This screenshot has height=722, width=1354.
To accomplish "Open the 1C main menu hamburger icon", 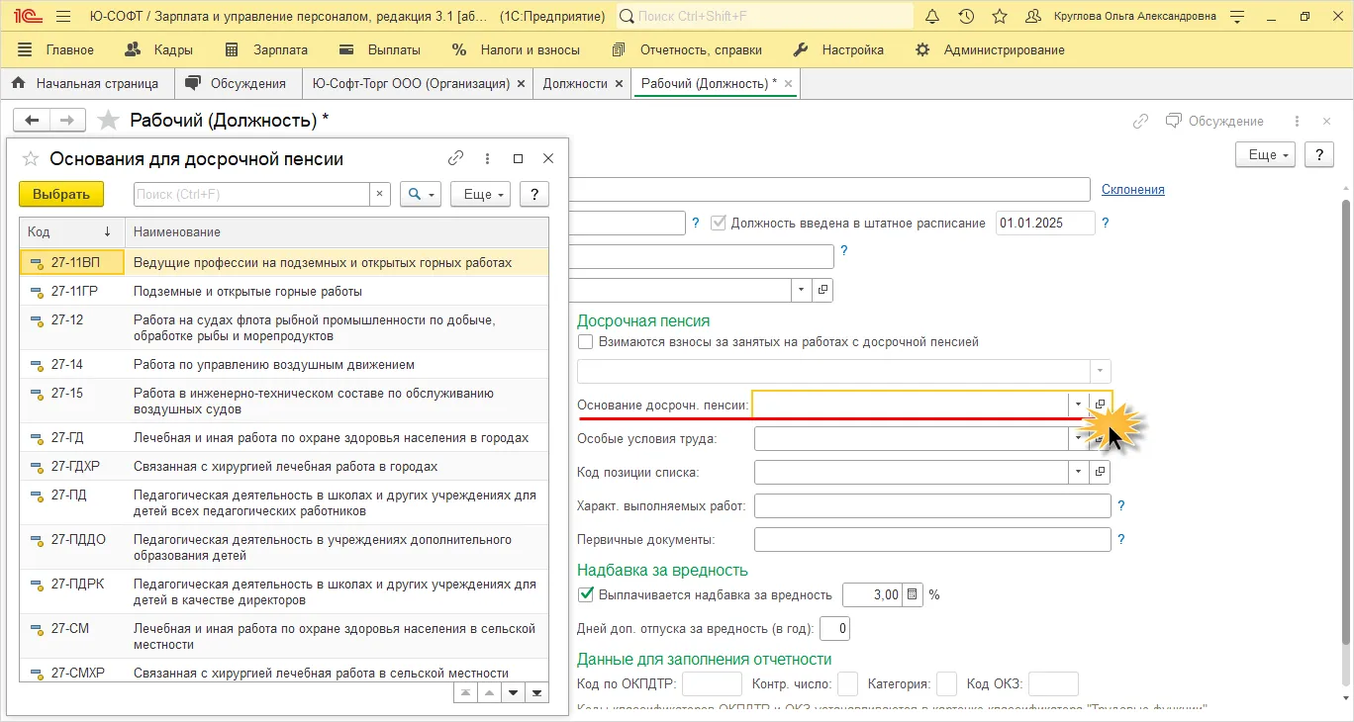I will 63,17.
